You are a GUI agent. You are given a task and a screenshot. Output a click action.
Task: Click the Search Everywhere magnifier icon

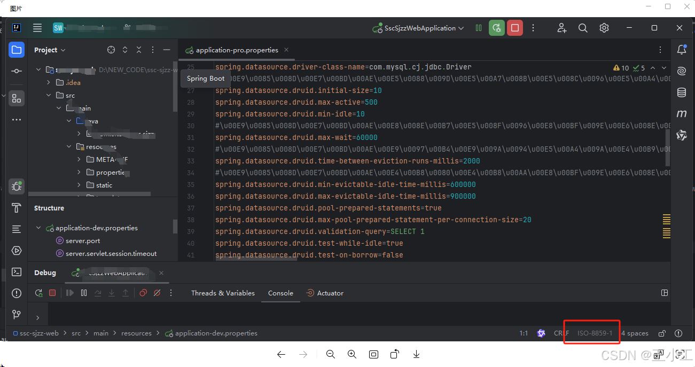pos(583,28)
